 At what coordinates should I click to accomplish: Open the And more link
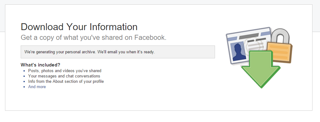(x=37, y=87)
